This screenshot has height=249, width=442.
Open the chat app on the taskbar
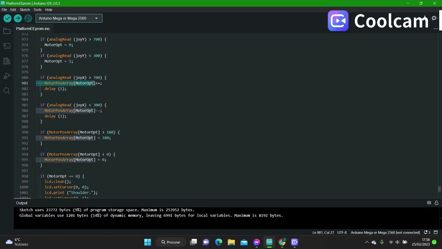206,242
